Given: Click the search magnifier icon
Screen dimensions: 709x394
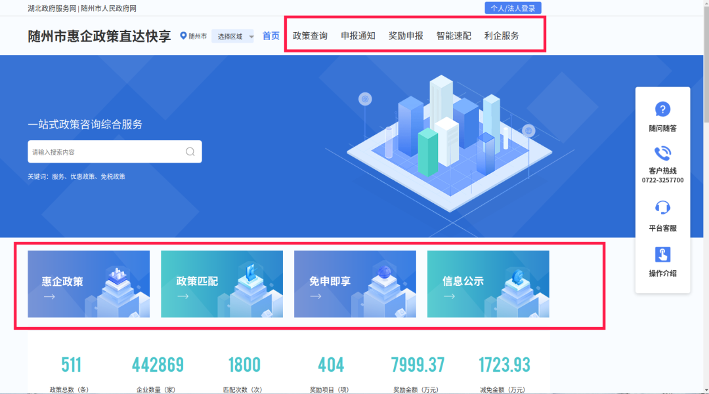Looking at the screenshot, I should [x=190, y=151].
